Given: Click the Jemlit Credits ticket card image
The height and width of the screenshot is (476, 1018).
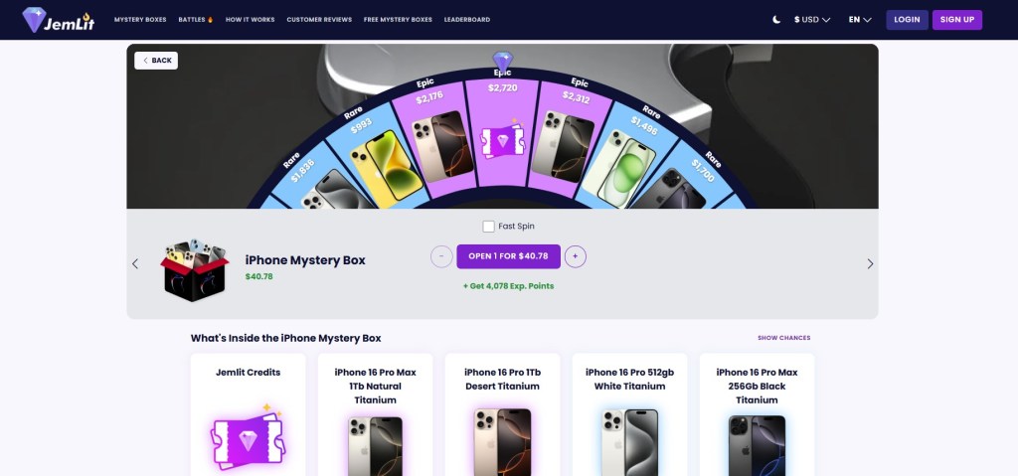Looking at the screenshot, I should click(248, 437).
